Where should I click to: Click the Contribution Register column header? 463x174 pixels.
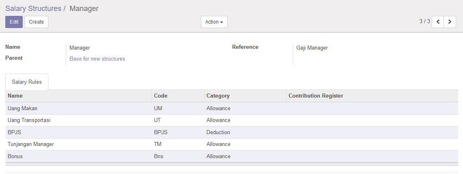tap(315, 96)
